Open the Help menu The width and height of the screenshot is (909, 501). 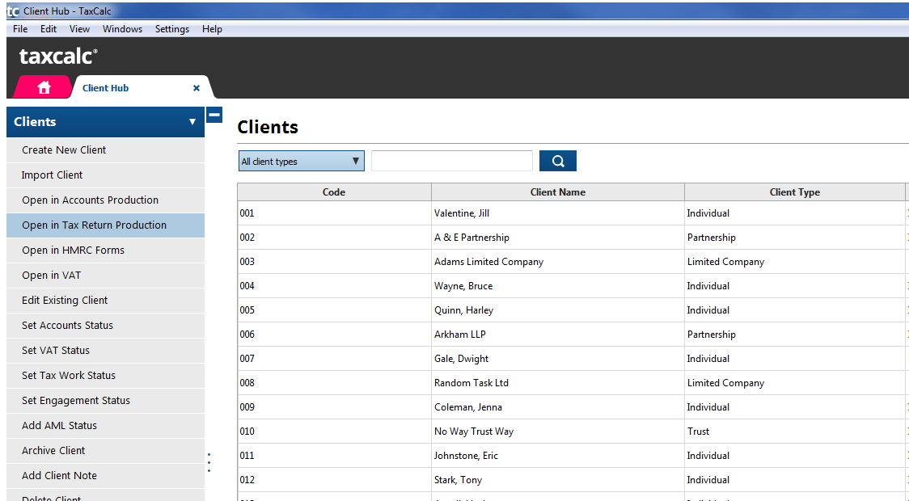click(x=212, y=29)
